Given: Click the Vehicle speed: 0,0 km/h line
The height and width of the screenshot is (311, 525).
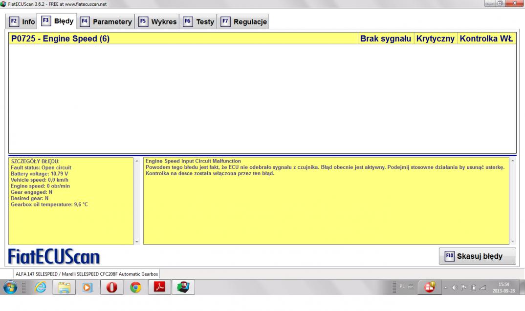Looking at the screenshot, I should pos(40,180).
